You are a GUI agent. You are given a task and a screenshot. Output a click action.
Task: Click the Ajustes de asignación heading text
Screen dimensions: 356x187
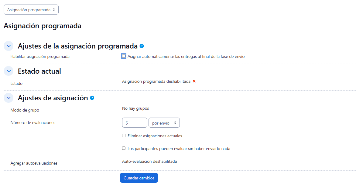[53, 98]
